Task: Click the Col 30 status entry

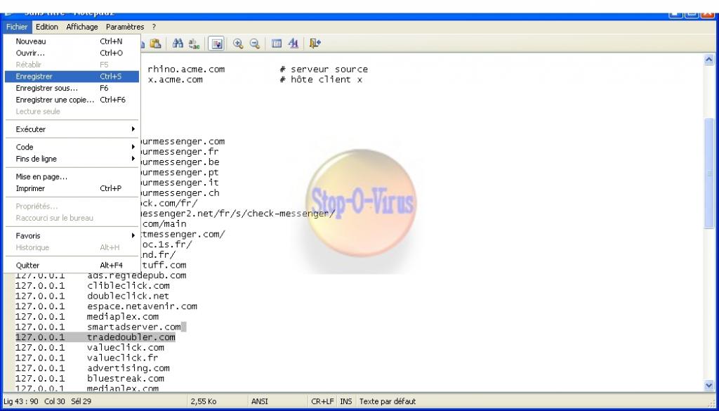Action: [x=55, y=401]
